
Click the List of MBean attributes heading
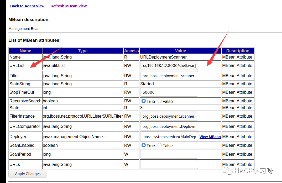35,40
